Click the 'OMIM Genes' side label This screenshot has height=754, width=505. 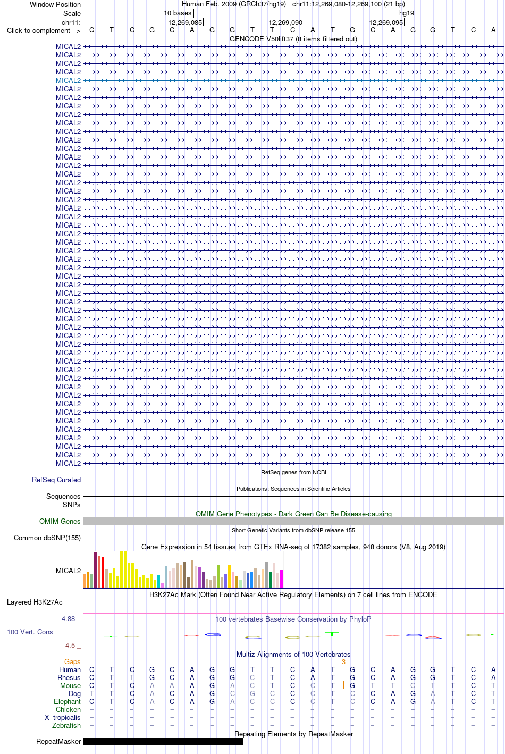[x=60, y=521]
